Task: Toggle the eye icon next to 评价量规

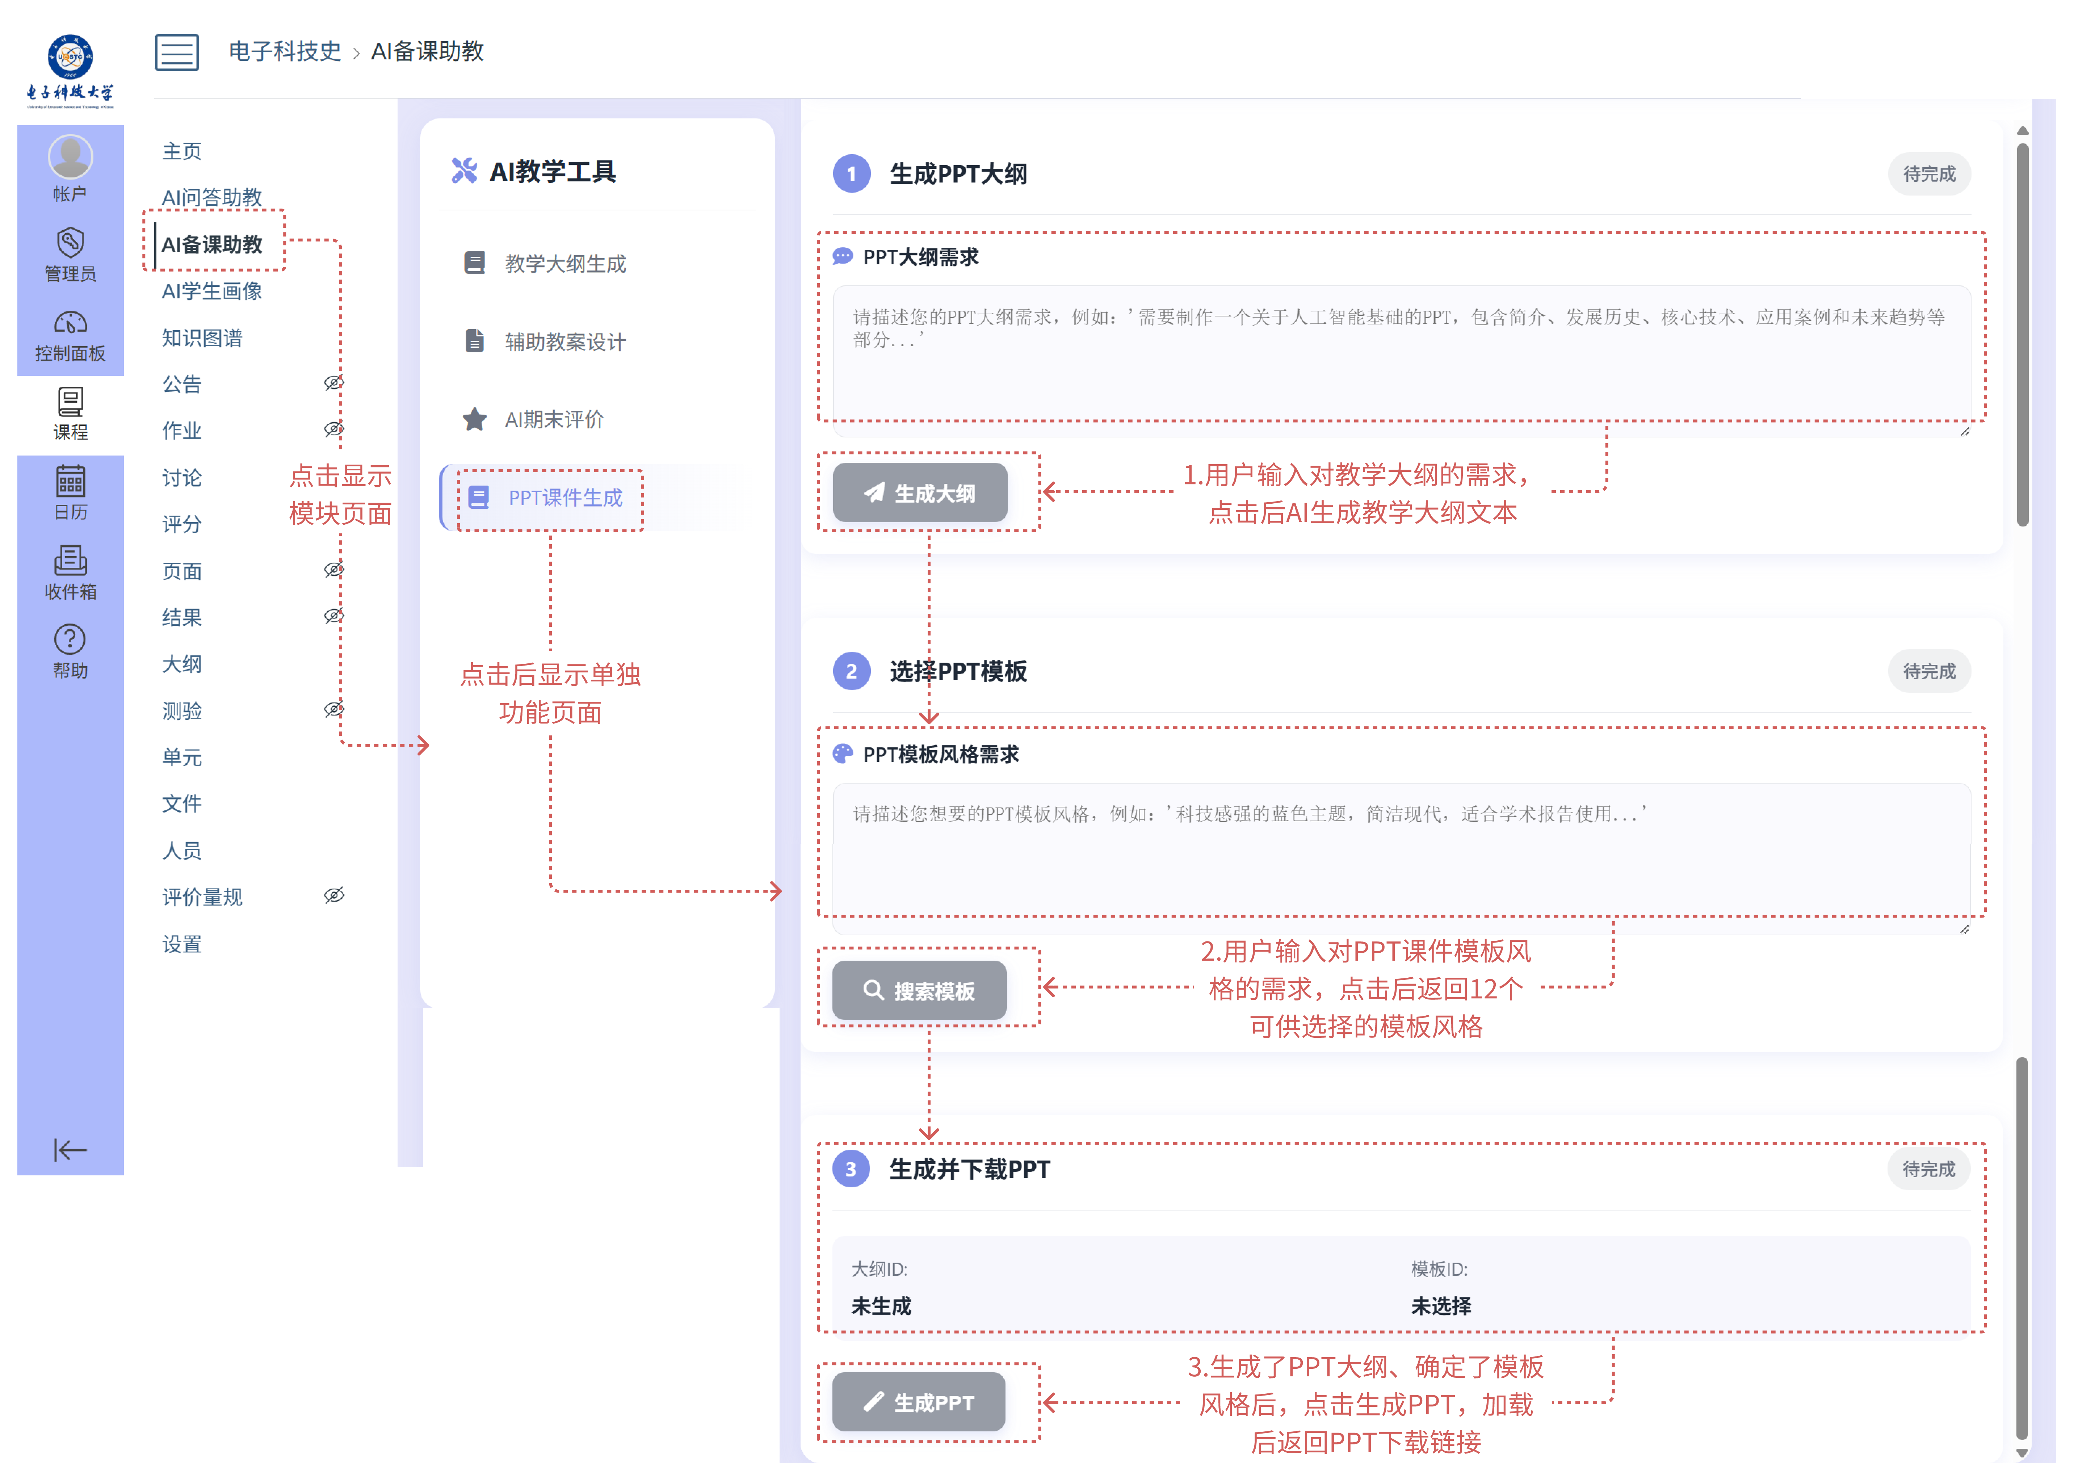Action: (x=334, y=895)
